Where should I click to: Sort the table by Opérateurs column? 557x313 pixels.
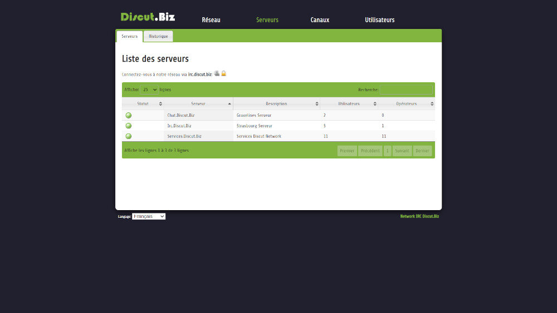(407, 104)
